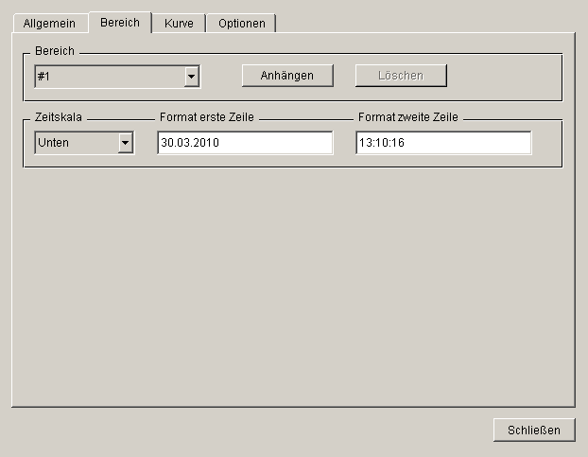
Task: Go to the Optionen tab
Action: [x=241, y=24]
